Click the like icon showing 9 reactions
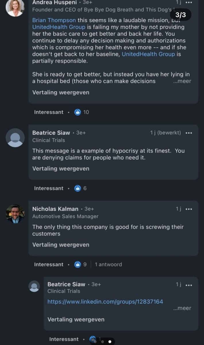 click(77, 264)
